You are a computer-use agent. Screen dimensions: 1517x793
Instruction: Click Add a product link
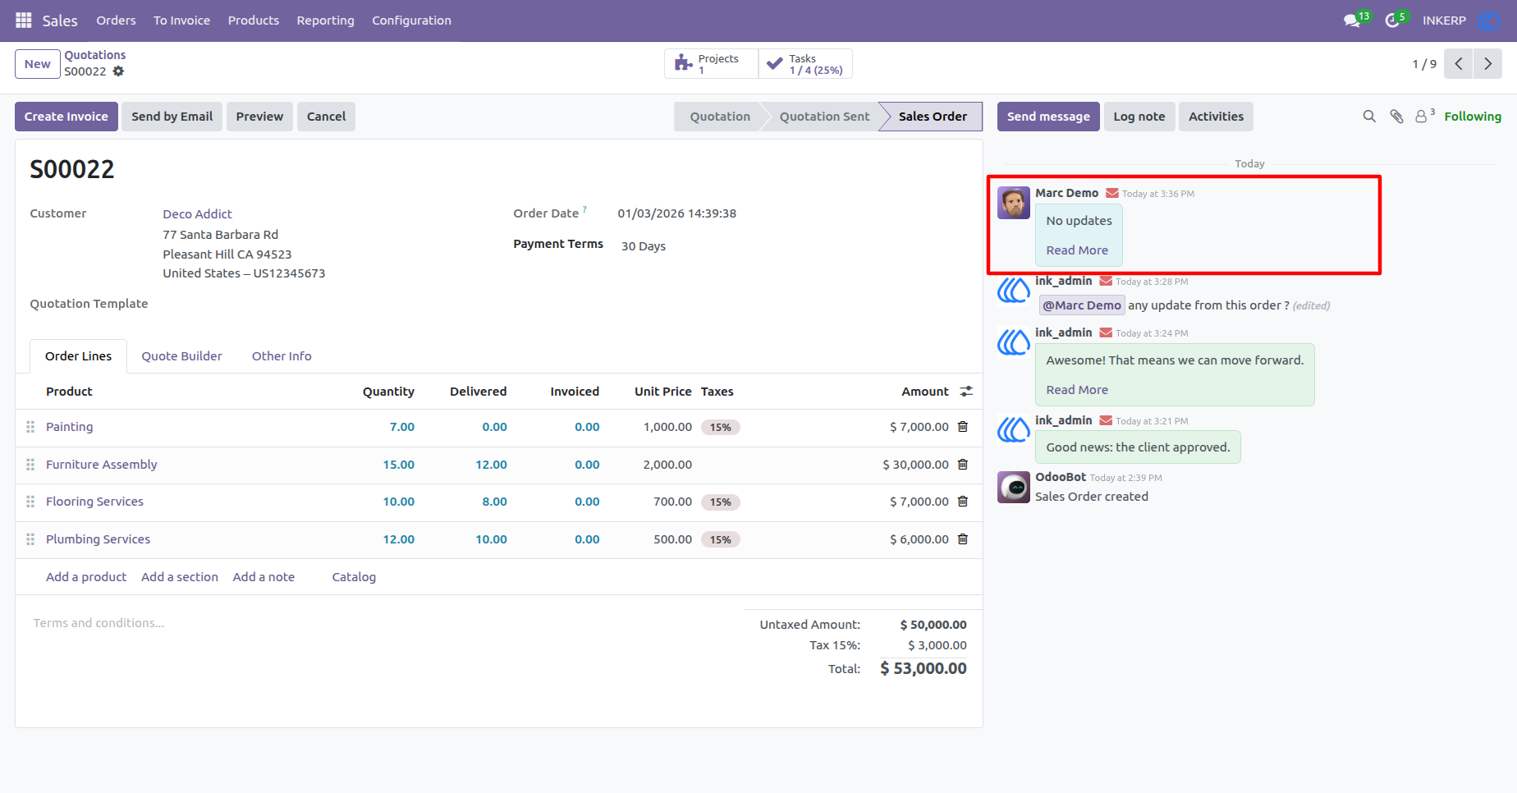(x=86, y=577)
